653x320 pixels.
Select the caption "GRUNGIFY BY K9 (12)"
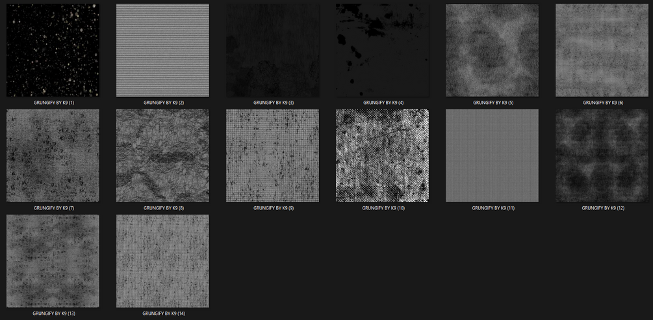(604, 208)
